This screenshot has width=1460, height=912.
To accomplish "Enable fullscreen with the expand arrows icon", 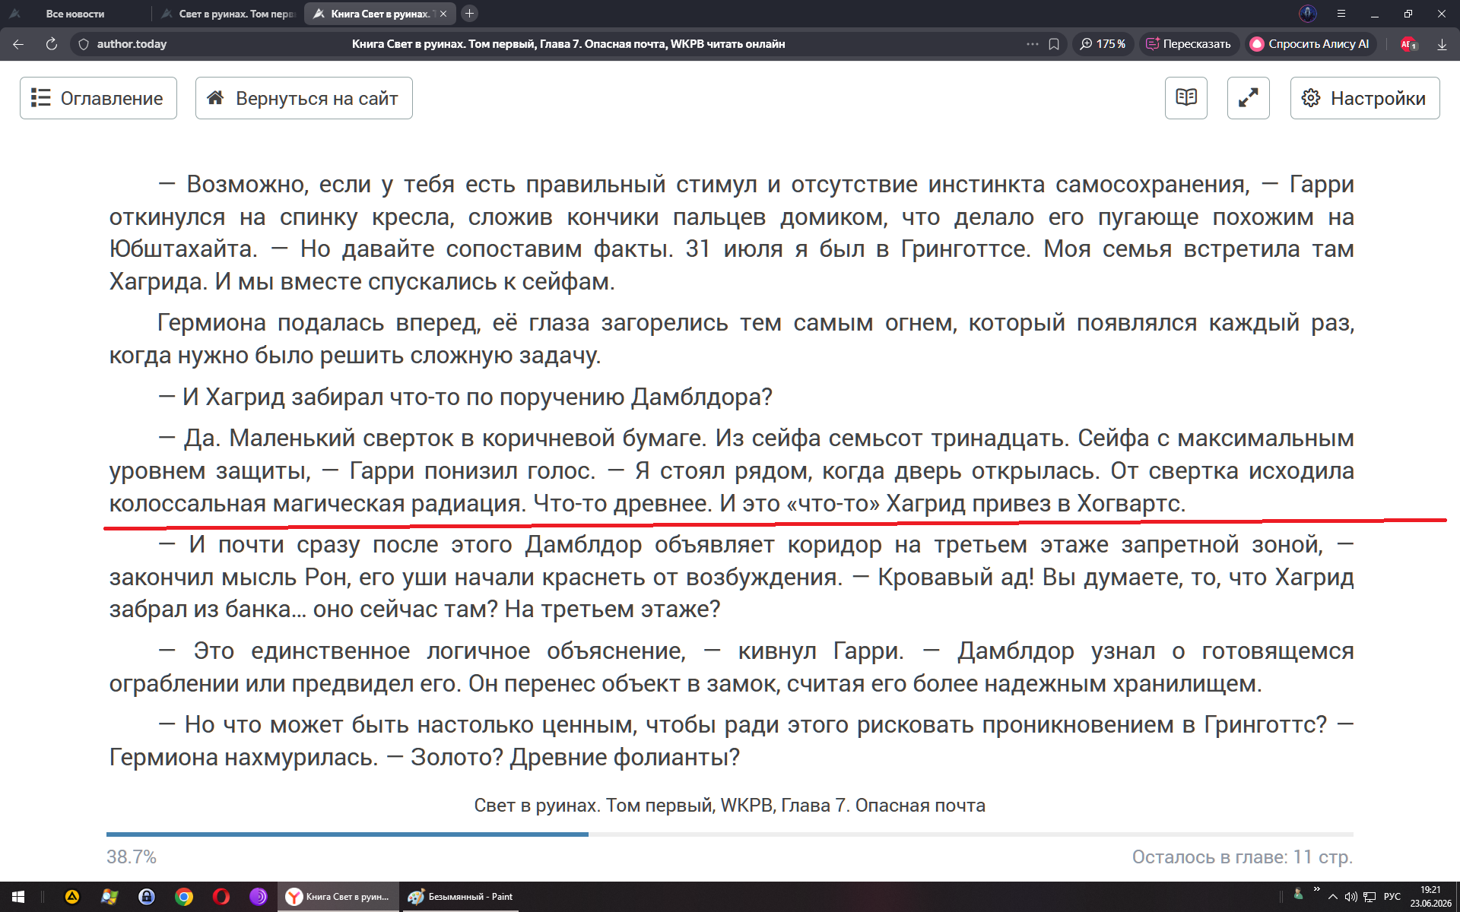I will 1248,98.
